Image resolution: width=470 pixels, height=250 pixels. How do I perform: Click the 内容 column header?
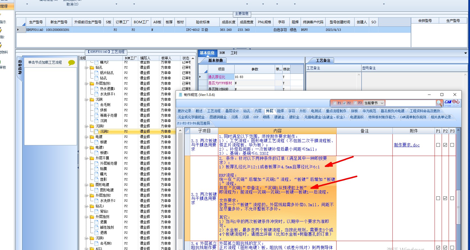[277, 131]
